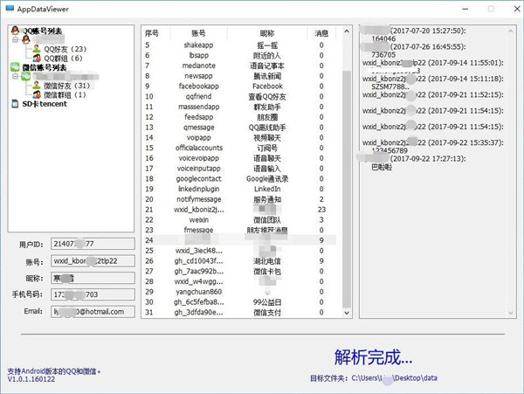The width and height of the screenshot is (524, 394).
Task: Sort by 昵称 column header
Action: (x=267, y=33)
